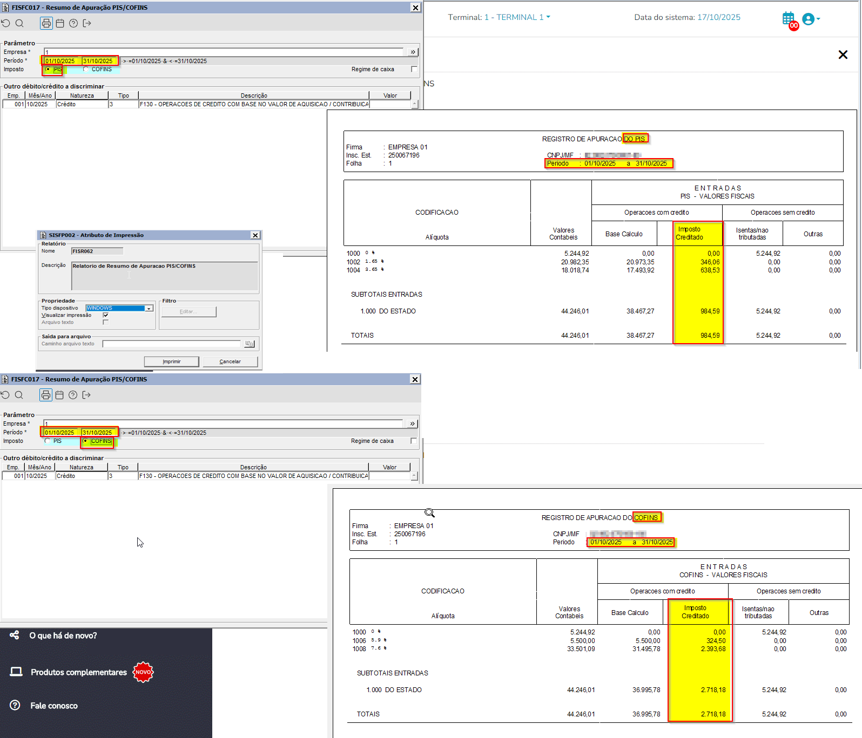862x738 pixels.
Task: Click the laptop icon beside Produtos complementares
Action: (x=16, y=672)
